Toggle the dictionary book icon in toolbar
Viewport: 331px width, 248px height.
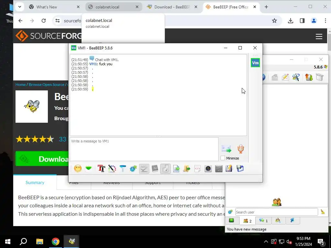pos(155,169)
